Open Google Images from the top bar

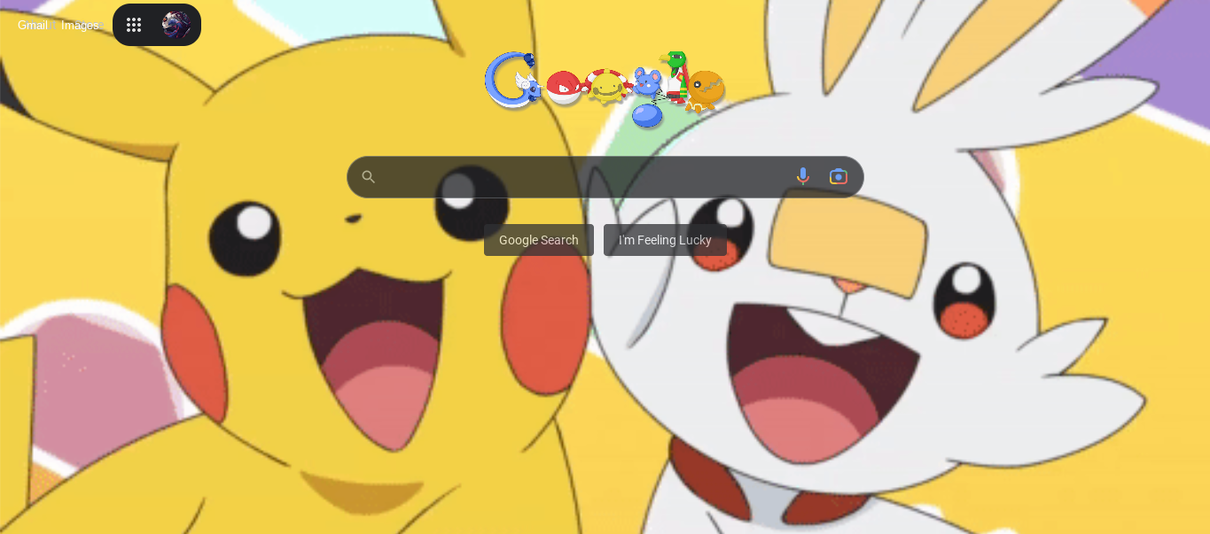79,25
